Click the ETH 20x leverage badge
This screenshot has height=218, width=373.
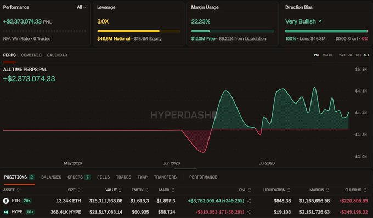click(x=27, y=201)
